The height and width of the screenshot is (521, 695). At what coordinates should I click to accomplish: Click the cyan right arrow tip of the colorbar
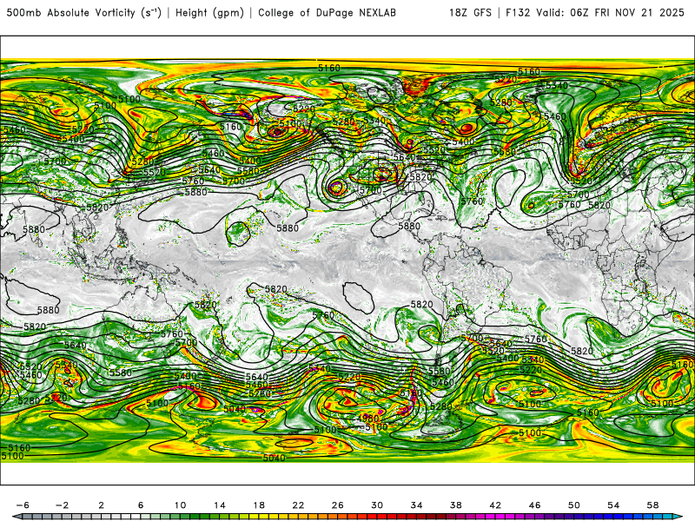(x=679, y=517)
